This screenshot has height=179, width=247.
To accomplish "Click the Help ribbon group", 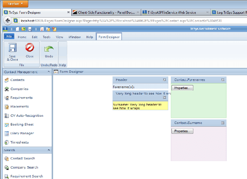I will tap(63, 54).
